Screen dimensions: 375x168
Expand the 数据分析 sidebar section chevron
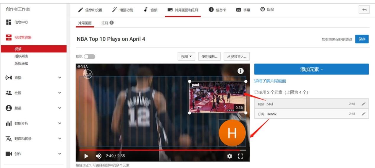click(60, 123)
